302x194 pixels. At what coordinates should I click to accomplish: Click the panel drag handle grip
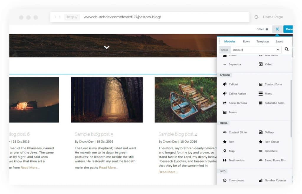point(219,41)
